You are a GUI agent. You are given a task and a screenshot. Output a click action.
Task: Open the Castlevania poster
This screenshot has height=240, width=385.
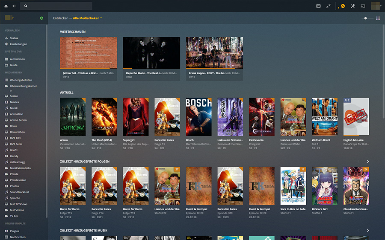[262, 117]
